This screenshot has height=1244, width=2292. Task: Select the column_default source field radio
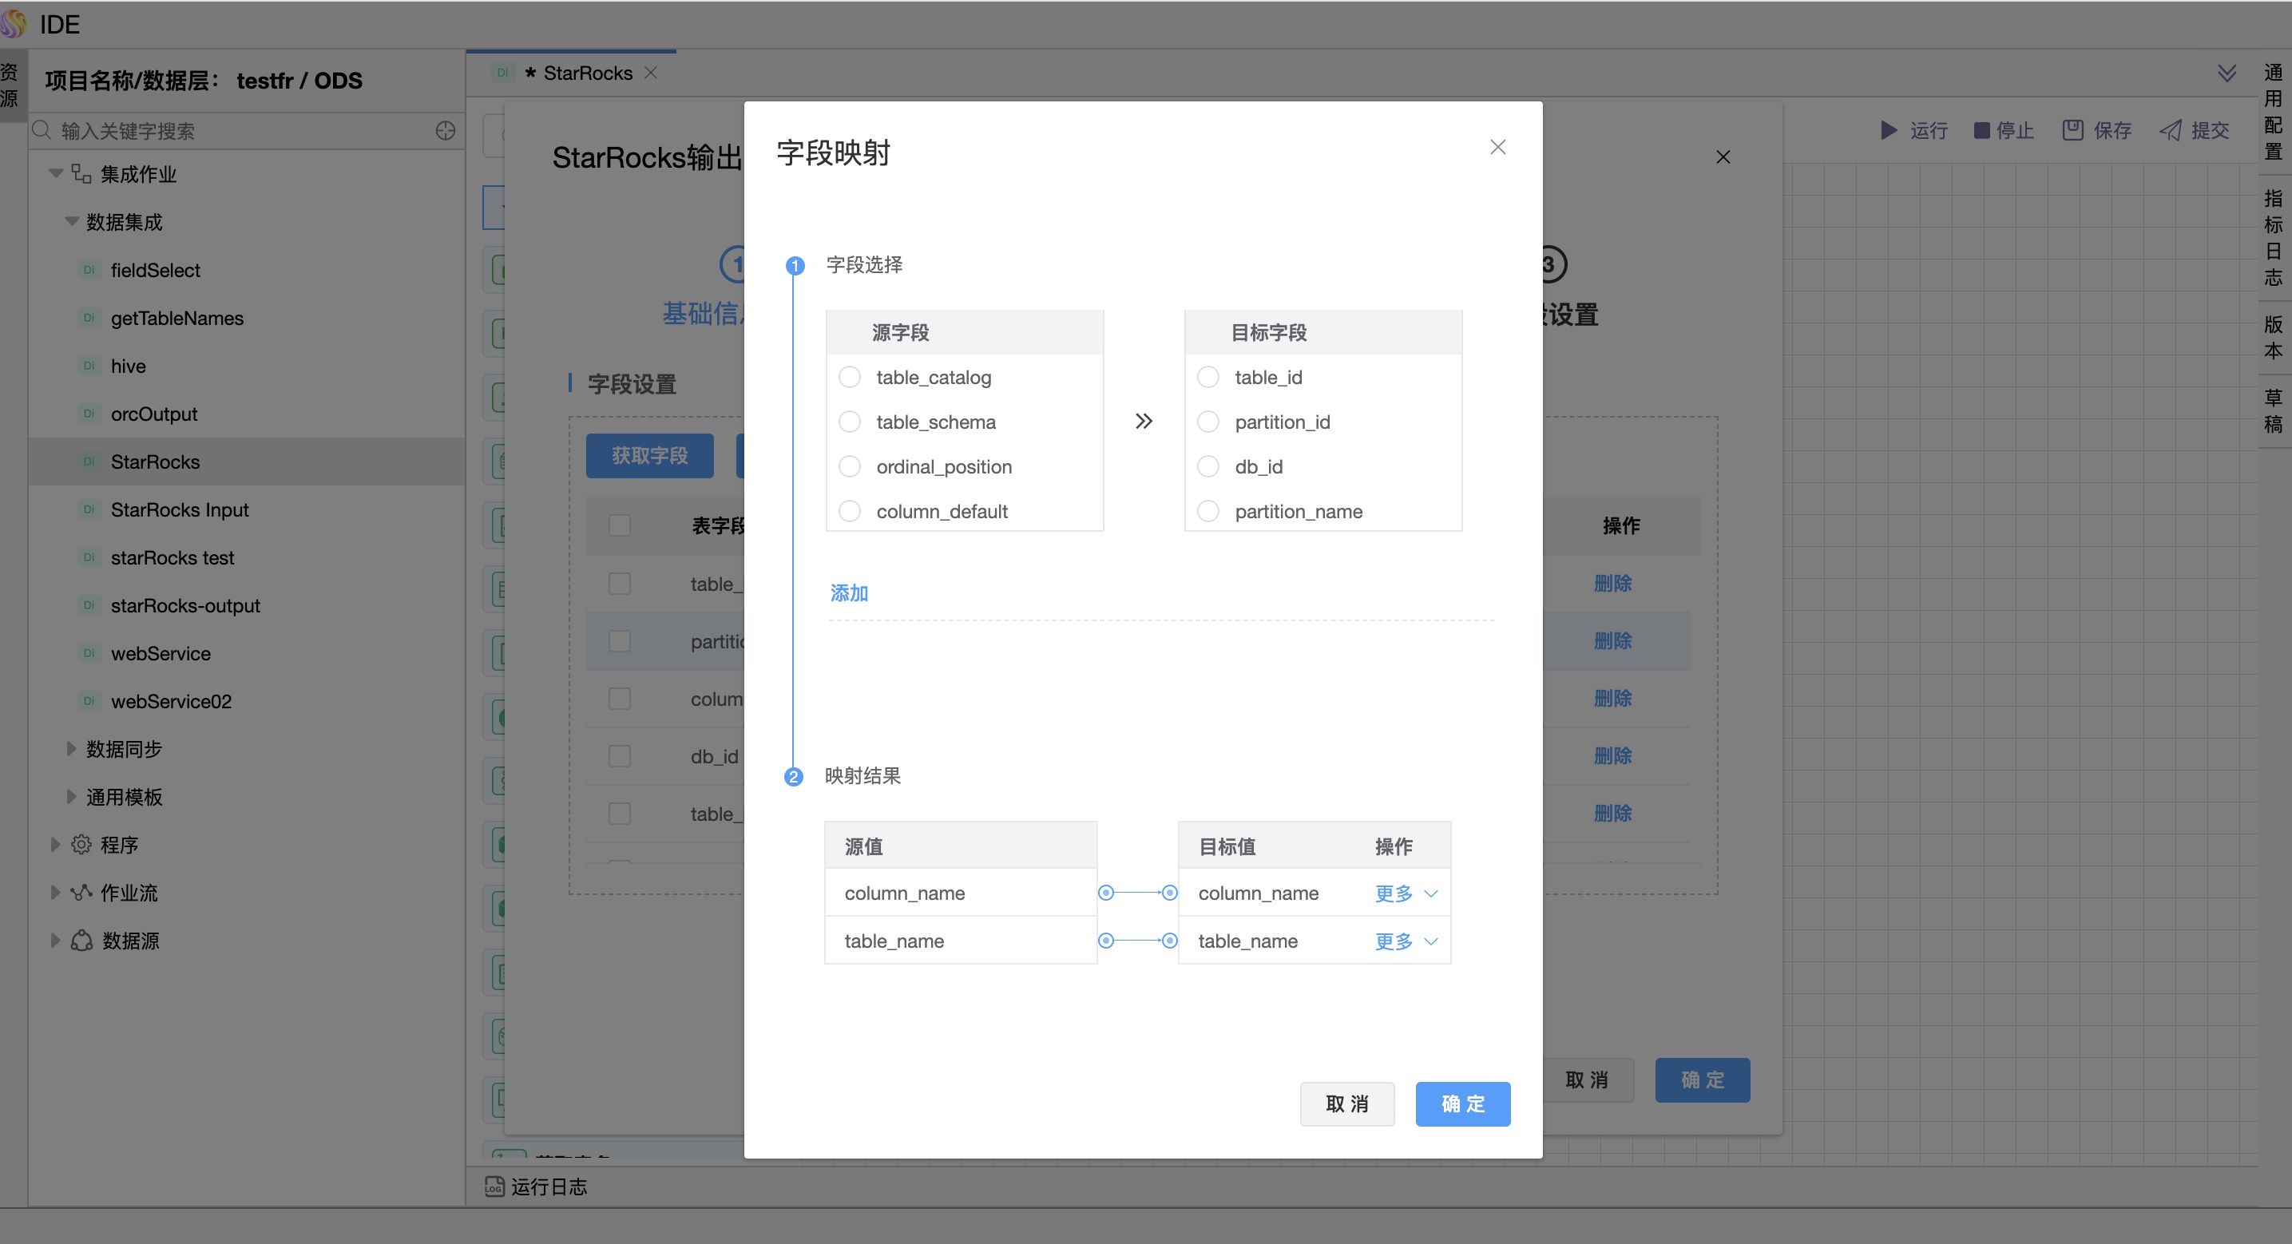pyautogui.click(x=850, y=512)
